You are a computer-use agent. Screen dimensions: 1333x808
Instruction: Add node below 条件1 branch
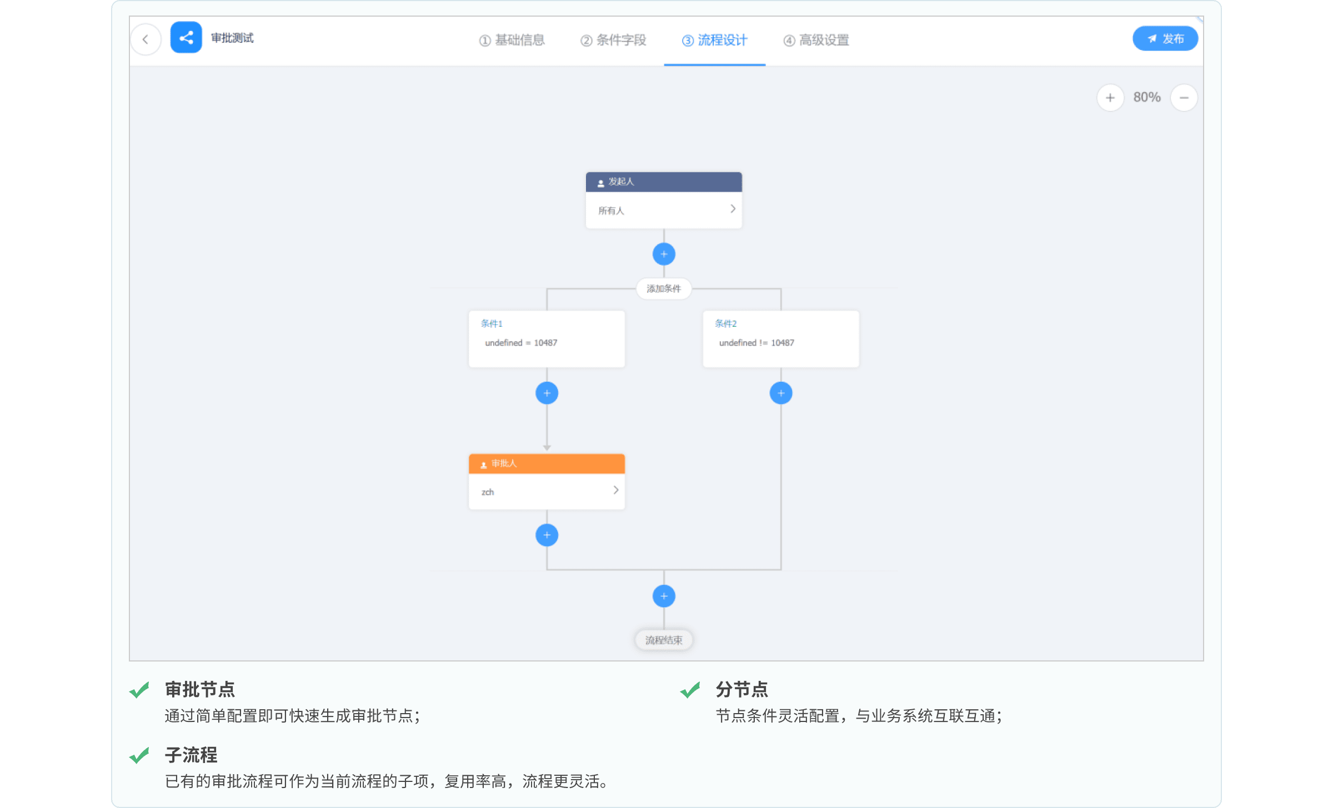tap(547, 393)
